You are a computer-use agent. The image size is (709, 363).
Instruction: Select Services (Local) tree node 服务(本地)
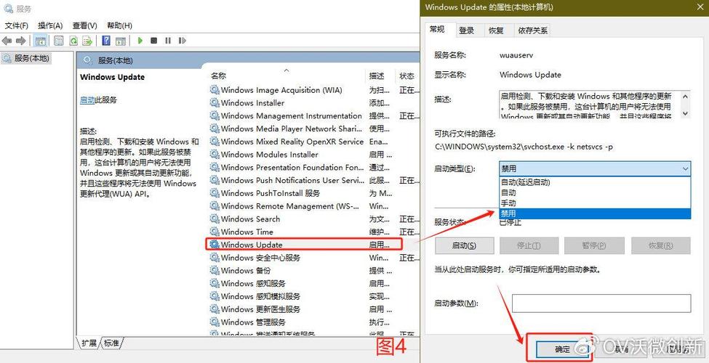pyautogui.click(x=26, y=58)
